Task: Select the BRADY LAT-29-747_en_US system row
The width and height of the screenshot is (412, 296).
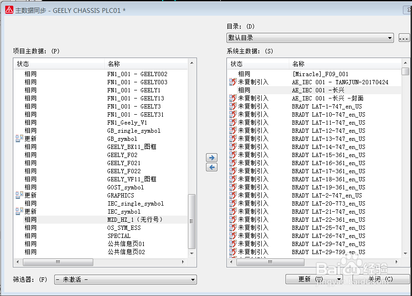Action: tap(314, 244)
